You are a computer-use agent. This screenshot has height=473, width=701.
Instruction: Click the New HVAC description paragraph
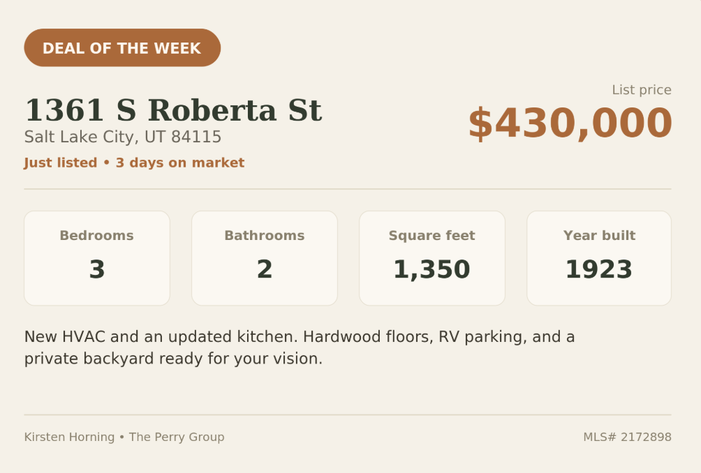point(300,347)
